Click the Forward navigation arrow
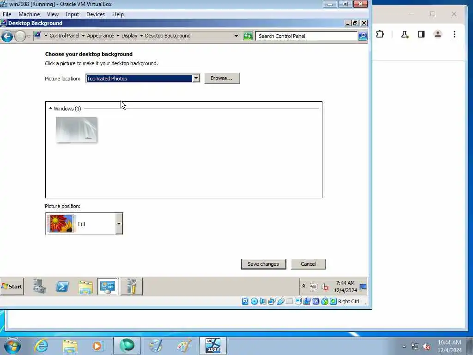 pos(20,37)
